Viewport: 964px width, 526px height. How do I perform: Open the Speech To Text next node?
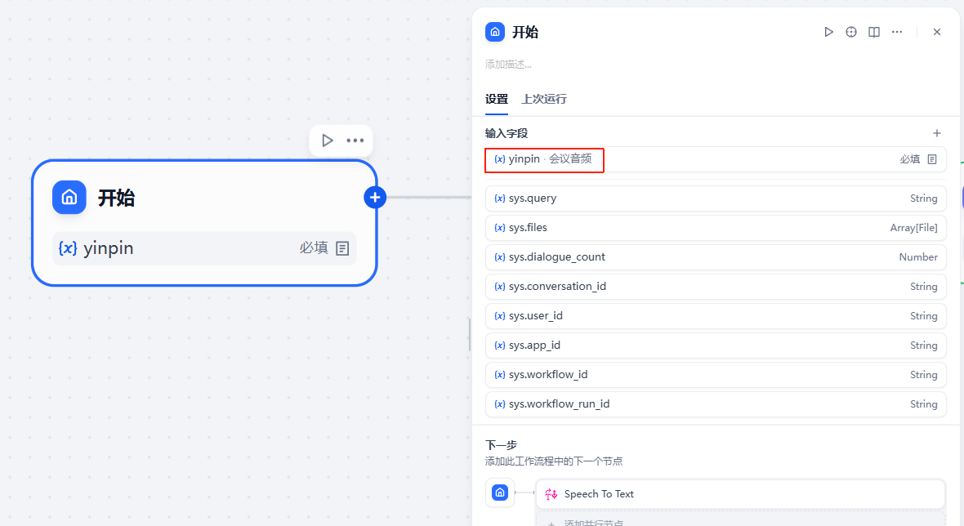pyautogui.click(x=739, y=494)
